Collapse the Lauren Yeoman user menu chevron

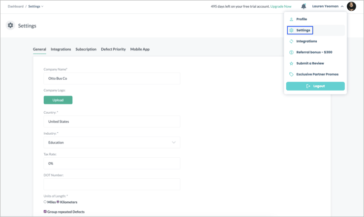(x=342, y=6)
